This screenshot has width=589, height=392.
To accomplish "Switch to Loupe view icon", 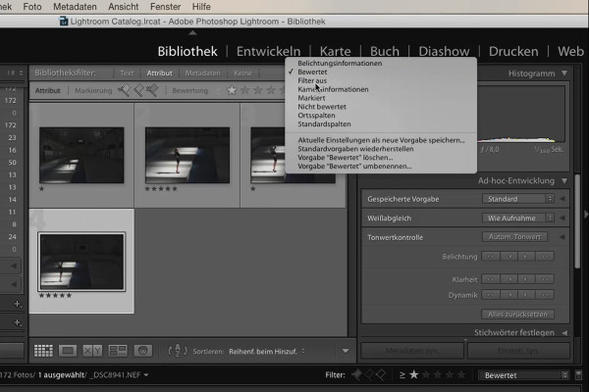I will click(x=68, y=351).
